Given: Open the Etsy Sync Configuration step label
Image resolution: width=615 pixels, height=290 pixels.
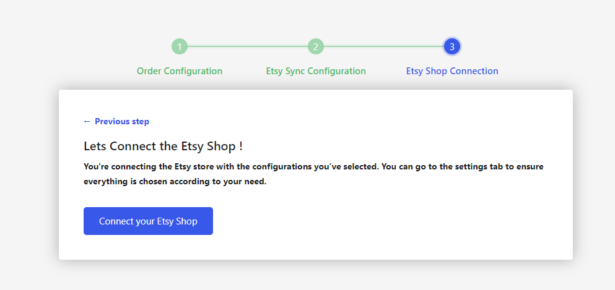Looking at the screenshot, I should [x=316, y=71].
